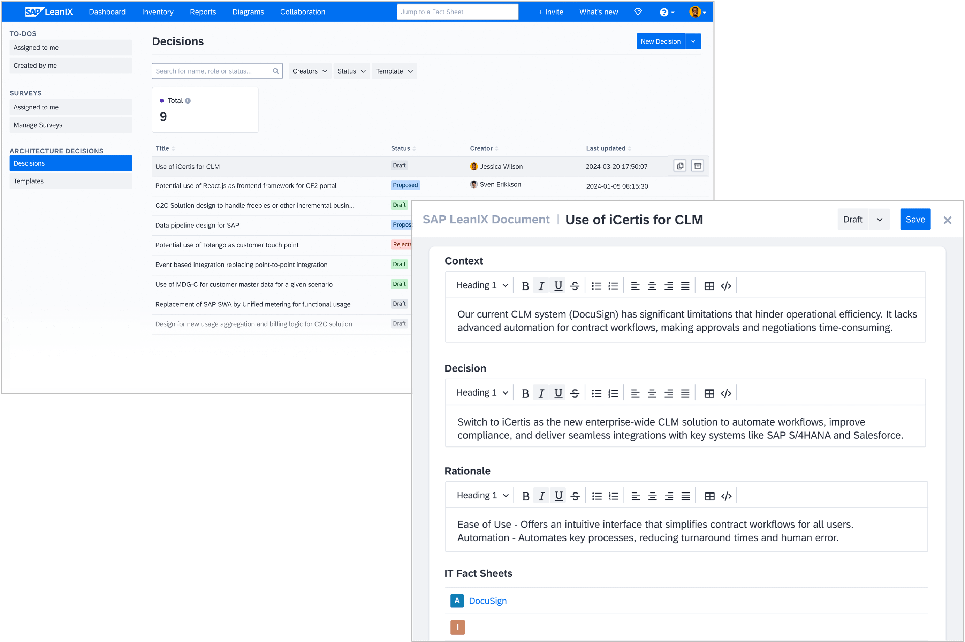Click the decisions search box

point(217,71)
